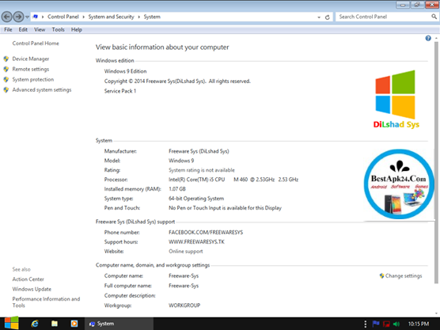Click volume speaker tray icon

(396, 324)
